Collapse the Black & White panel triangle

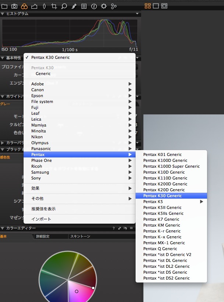pyautogui.click(x=3, y=149)
